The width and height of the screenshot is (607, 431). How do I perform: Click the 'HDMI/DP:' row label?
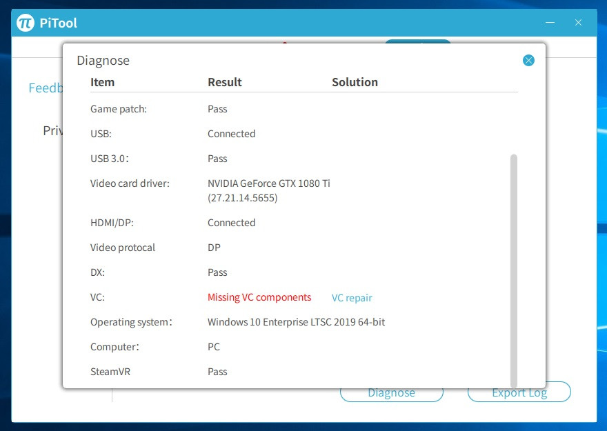pyautogui.click(x=112, y=223)
